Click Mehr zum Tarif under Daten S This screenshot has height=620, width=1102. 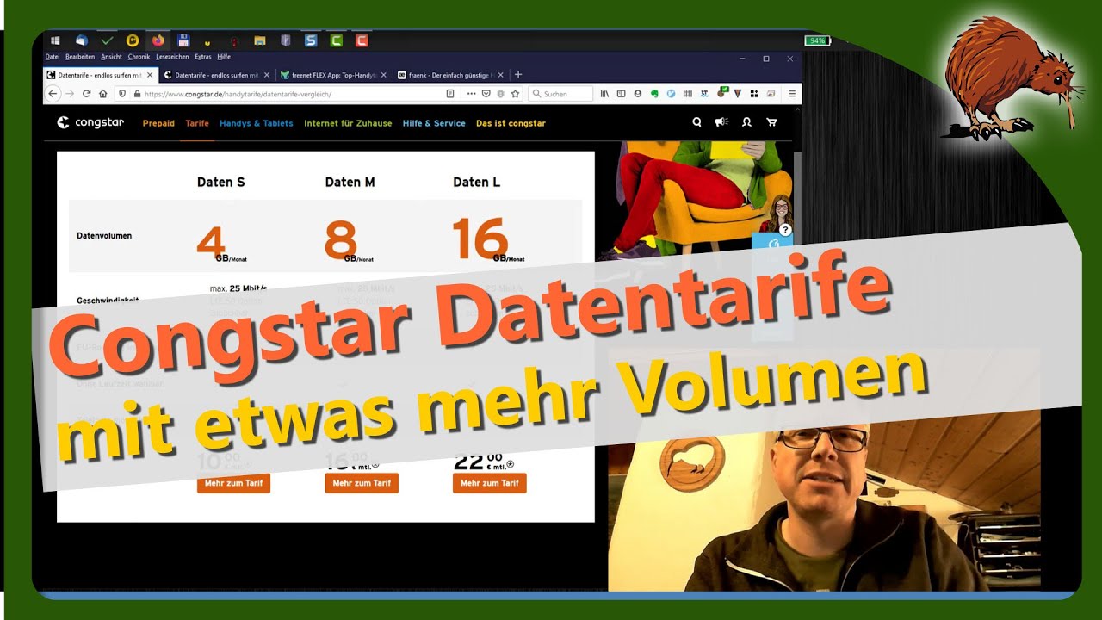pos(233,483)
